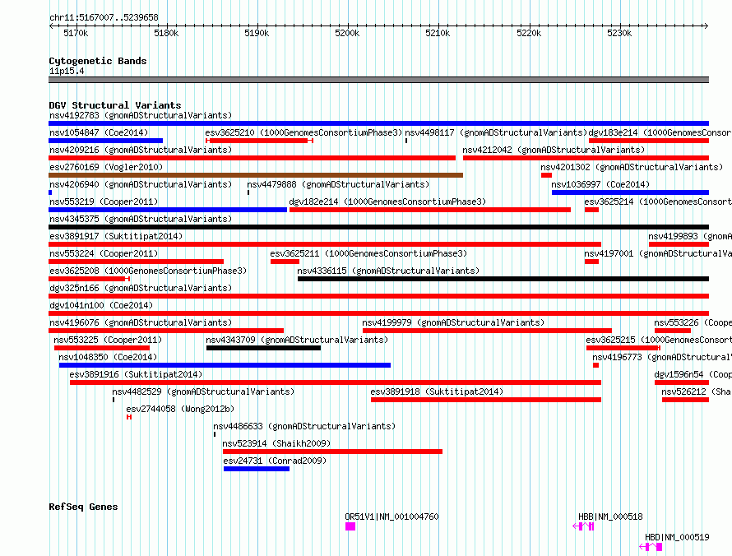Click the small red nsv4196773 marker

click(595, 365)
